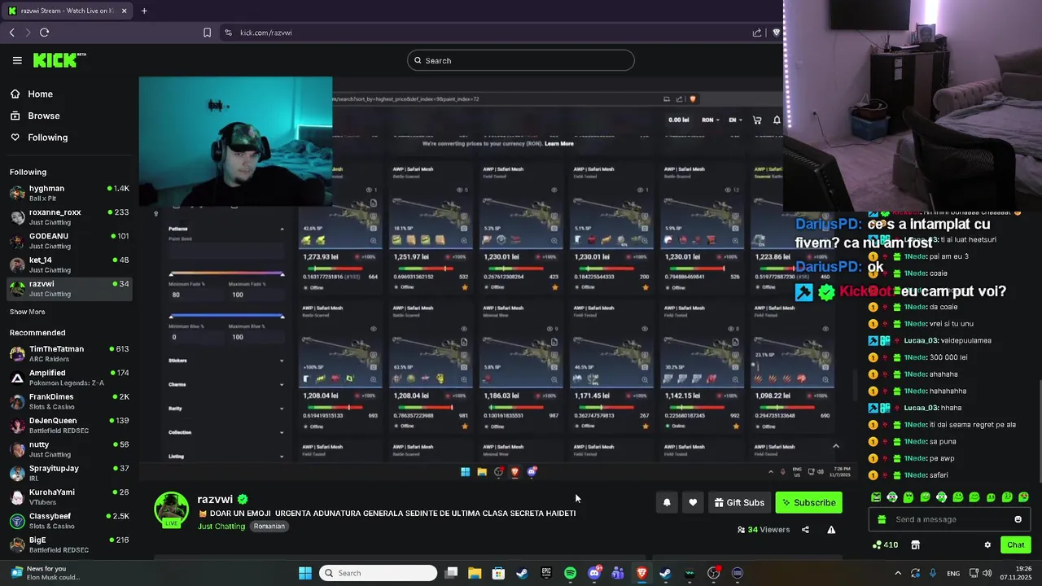This screenshot has width=1042, height=586.
Task: Click the Gift Subs button
Action: [x=739, y=503]
